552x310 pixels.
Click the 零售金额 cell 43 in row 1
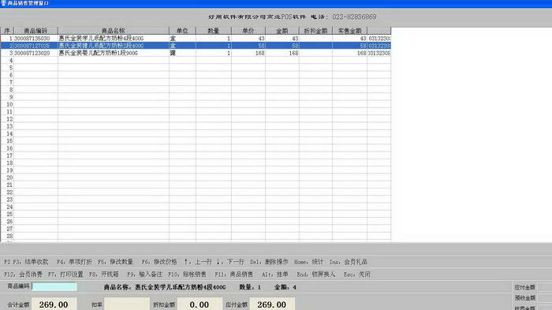tap(349, 38)
